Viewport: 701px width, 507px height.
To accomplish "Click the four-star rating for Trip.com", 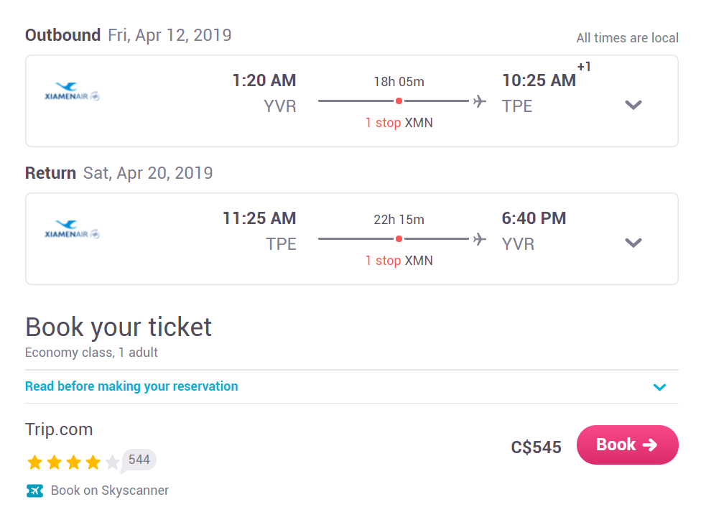I will 73,462.
